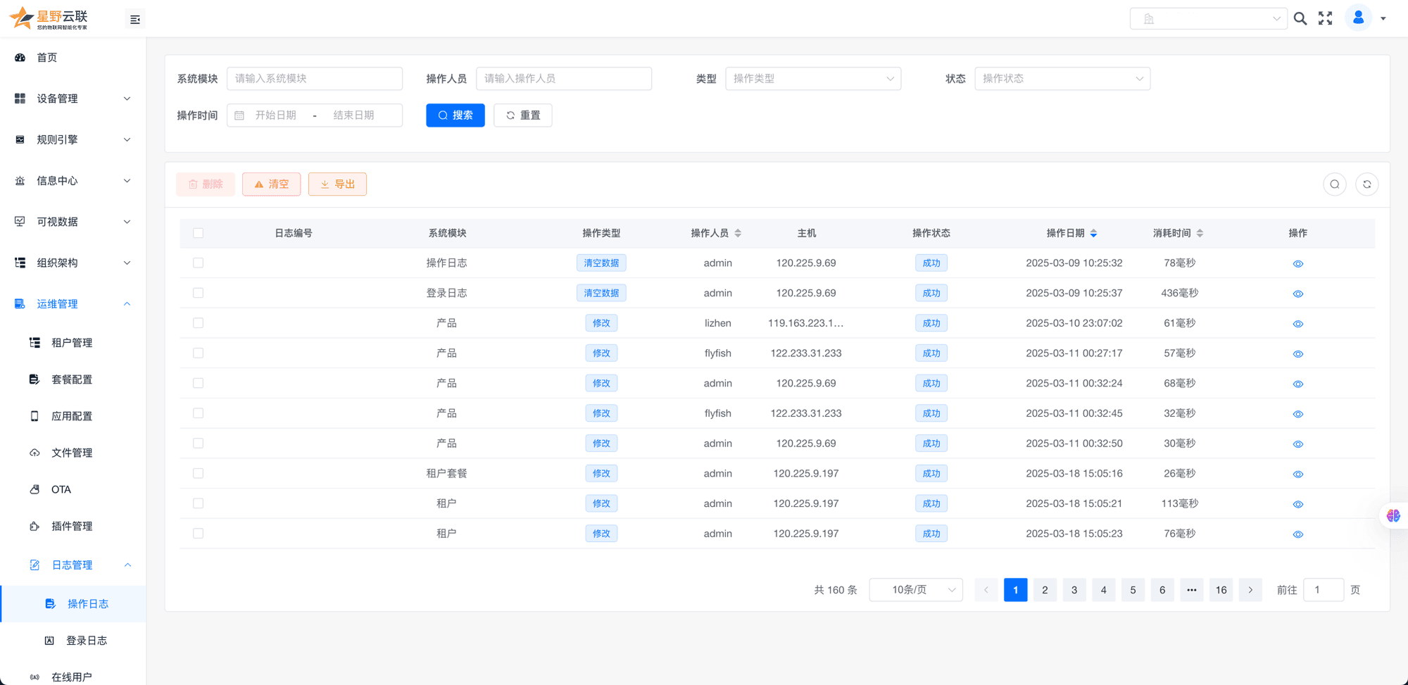Click the 导出 export button
1408x685 pixels.
(x=337, y=184)
